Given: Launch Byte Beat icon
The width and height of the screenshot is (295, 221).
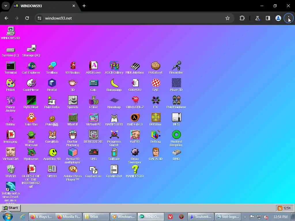Looking at the screenshot, I should tap(31, 100).
